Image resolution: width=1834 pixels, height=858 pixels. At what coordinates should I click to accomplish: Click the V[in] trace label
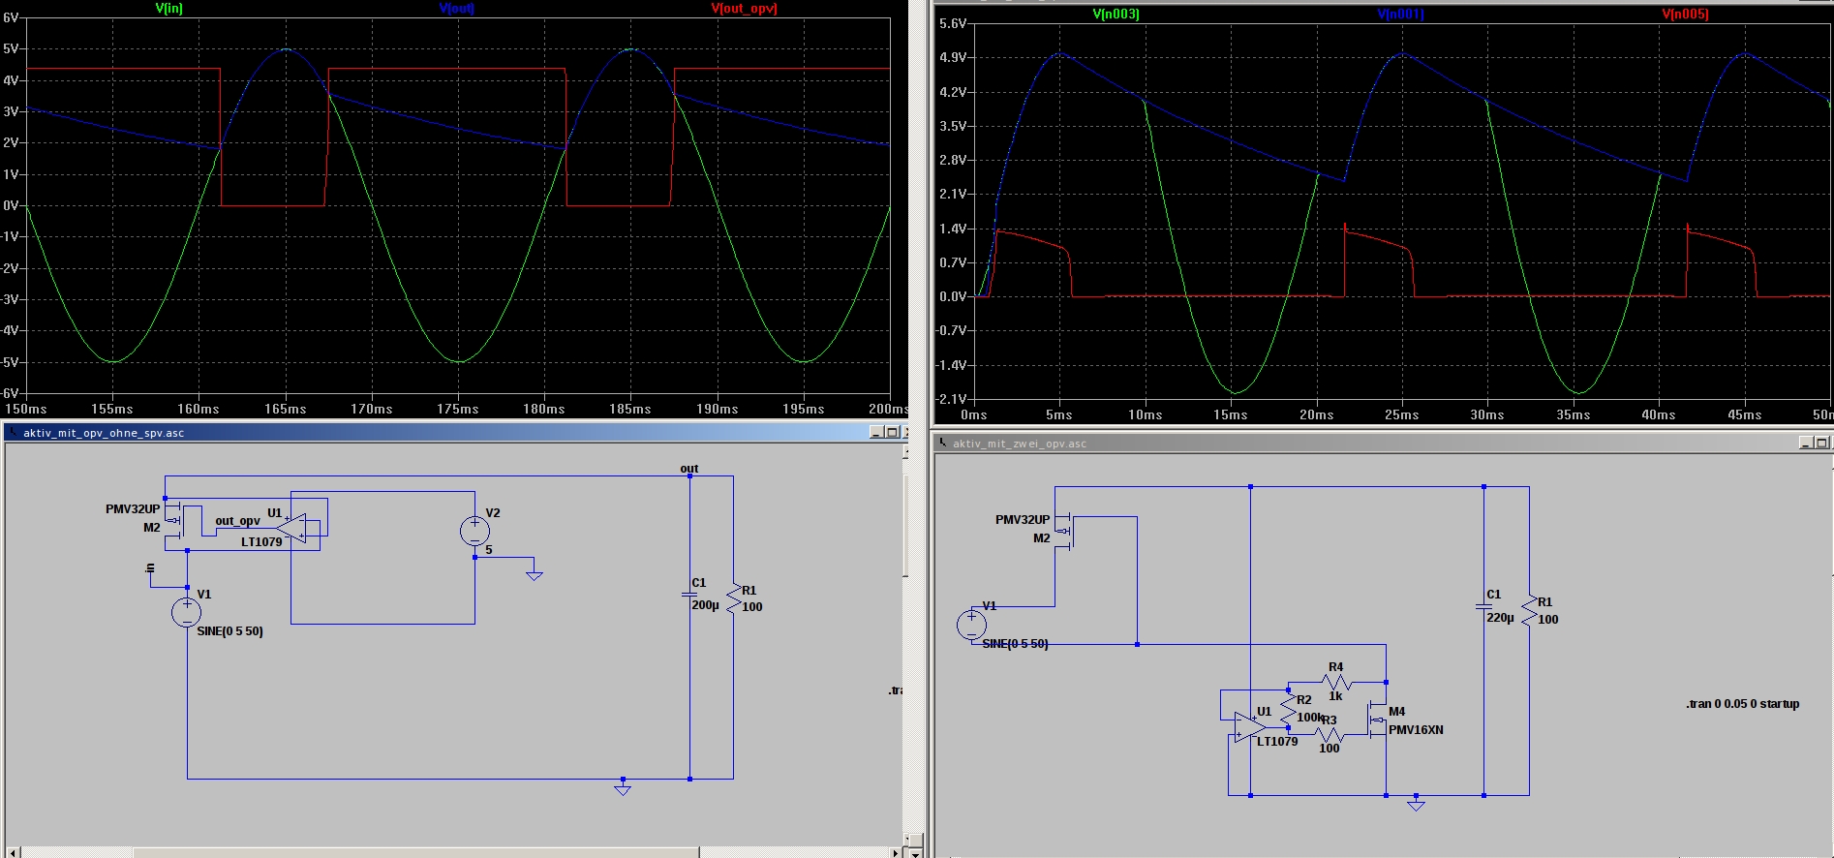click(x=168, y=9)
